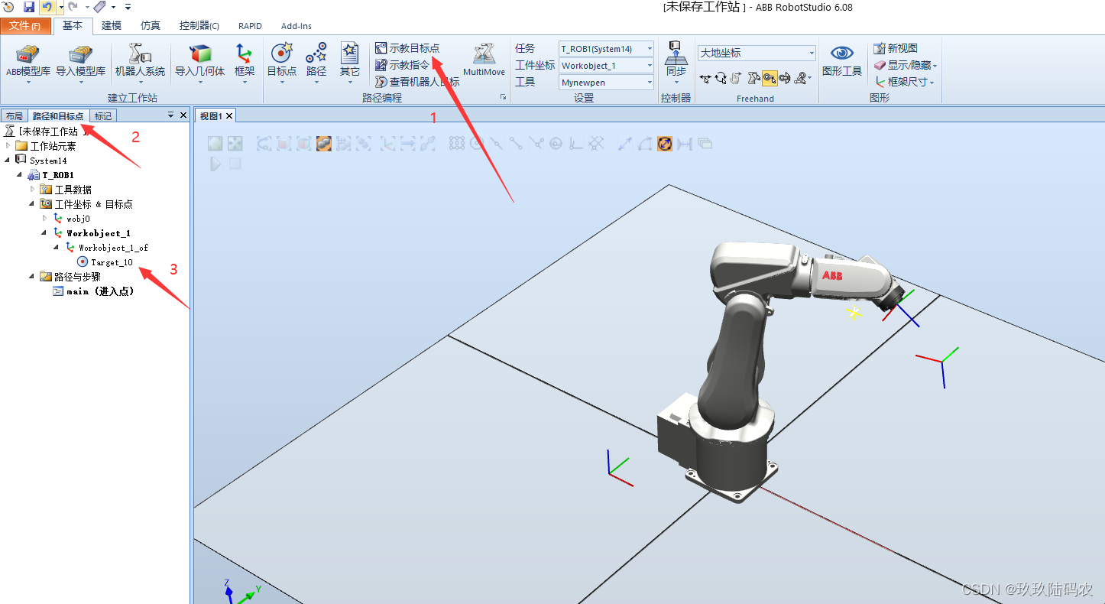Click 查看机器人目标 view robot target

(x=417, y=82)
